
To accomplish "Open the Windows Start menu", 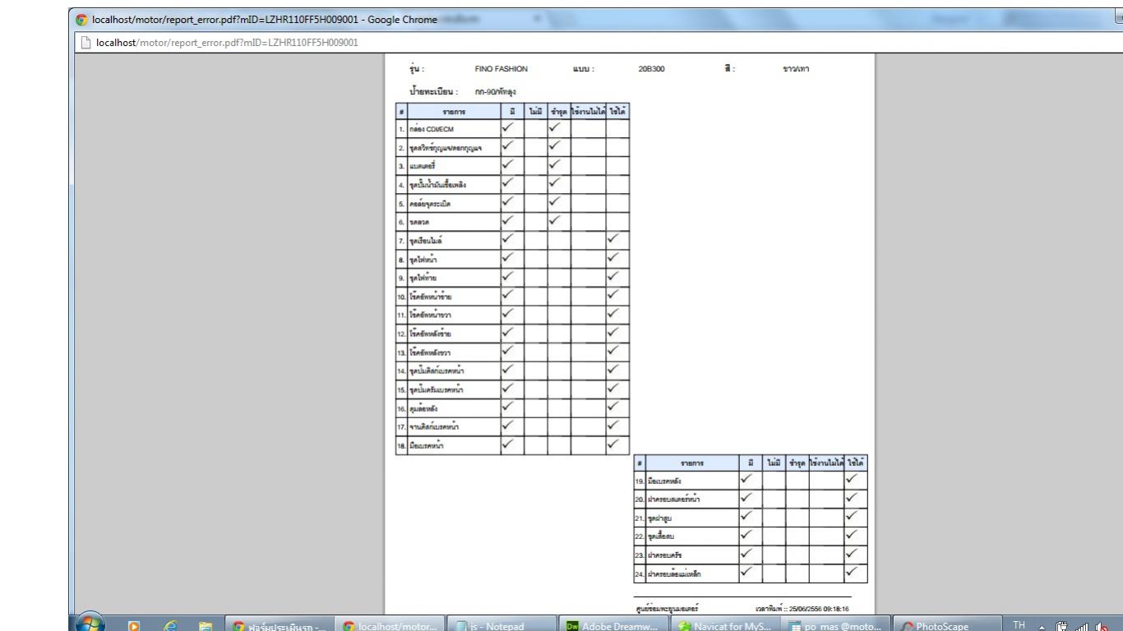I will pyautogui.click(x=91, y=624).
